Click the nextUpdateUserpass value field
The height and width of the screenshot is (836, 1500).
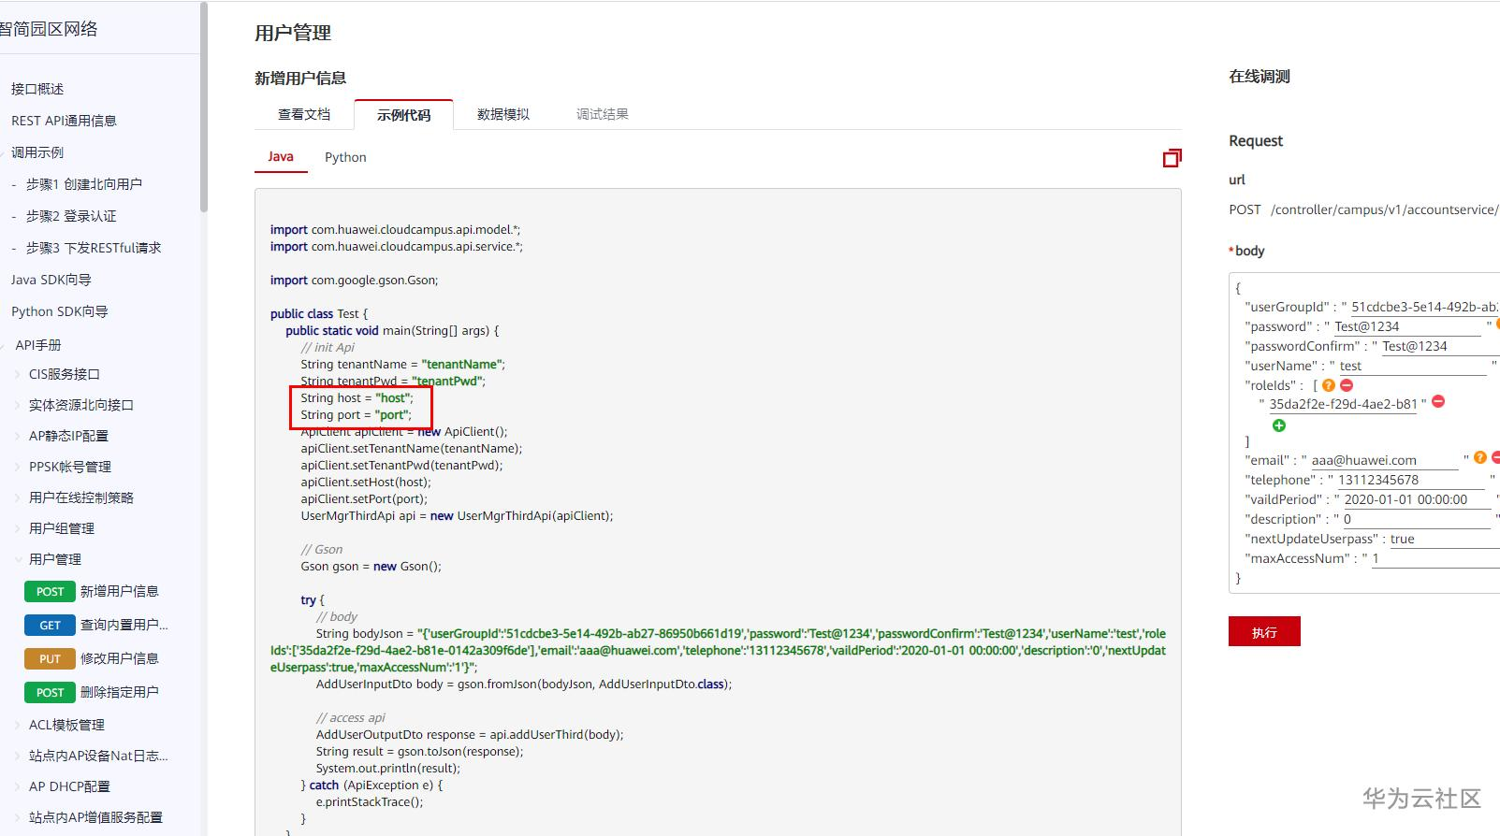point(1444,540)
